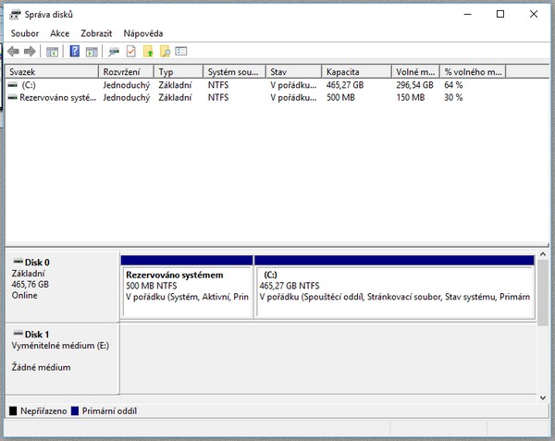This screenshot has height=441, width=555.
Task: Sort volumes by Kapacita column header
Action: click(355, 71)
